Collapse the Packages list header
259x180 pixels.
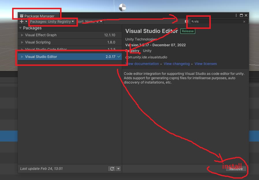click(x=20, y=28)
